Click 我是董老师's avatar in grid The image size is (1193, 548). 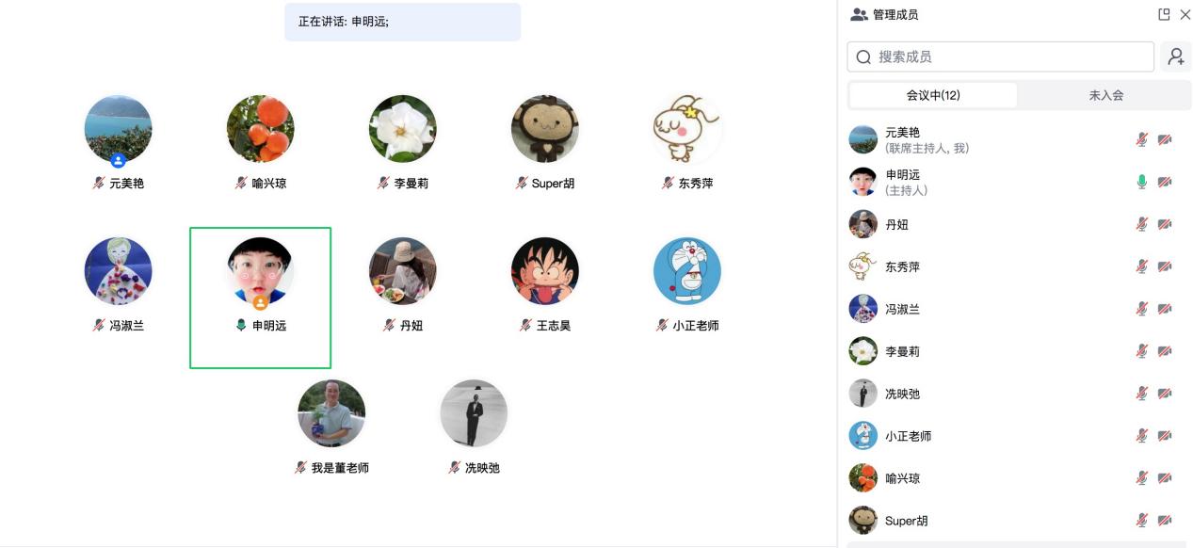tap(331, 413)
